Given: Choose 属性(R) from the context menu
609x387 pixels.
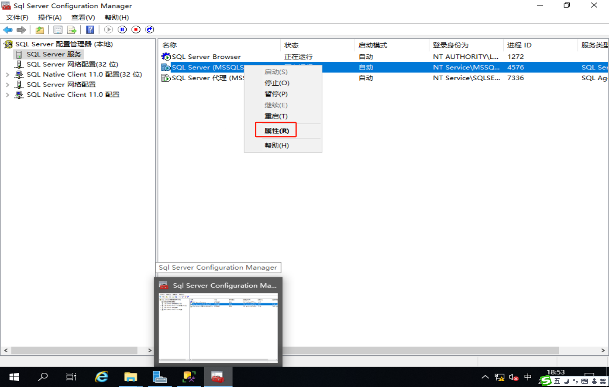Looking at the screenshot, I should tap(276, 131).
